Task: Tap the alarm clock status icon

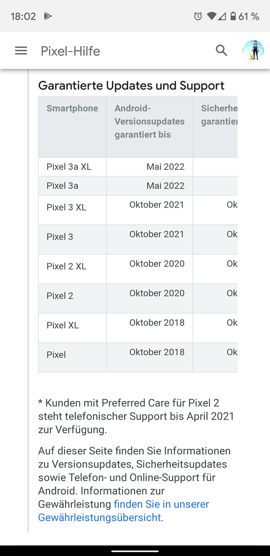Action: pyautogui.click(x=198, y=16)
